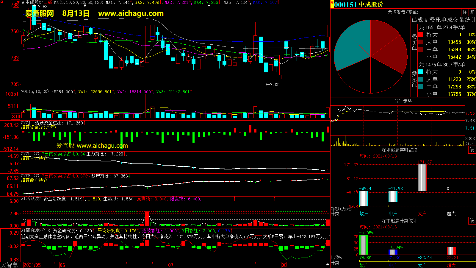The width and height of the screenshot is (476, 268).
Task: Click the 分时走势 panel title
Action: (x=403, y=101)
